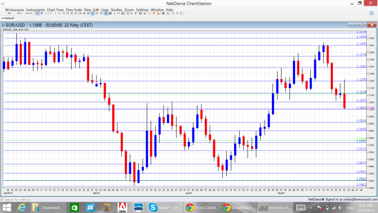
Task: Select the line chart type icon
Action: pyautogui.click(x=46, y=14)
